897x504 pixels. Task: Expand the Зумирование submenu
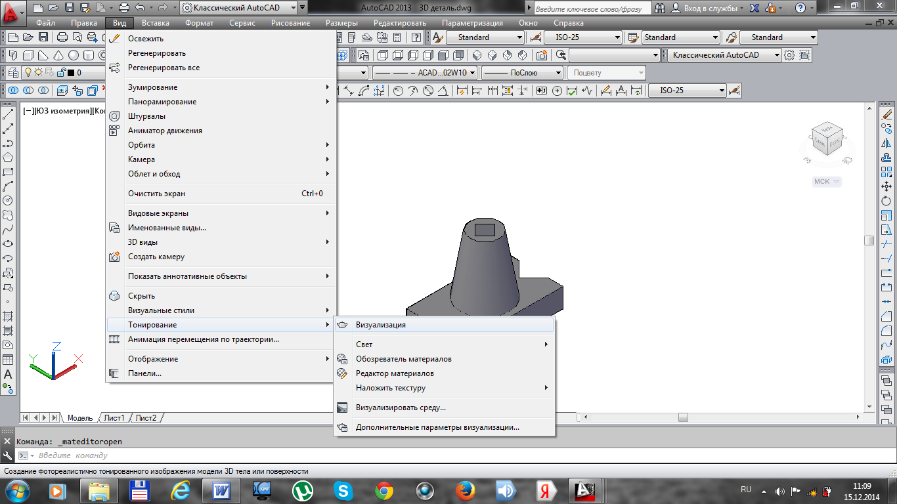click(x=221, y=87)
